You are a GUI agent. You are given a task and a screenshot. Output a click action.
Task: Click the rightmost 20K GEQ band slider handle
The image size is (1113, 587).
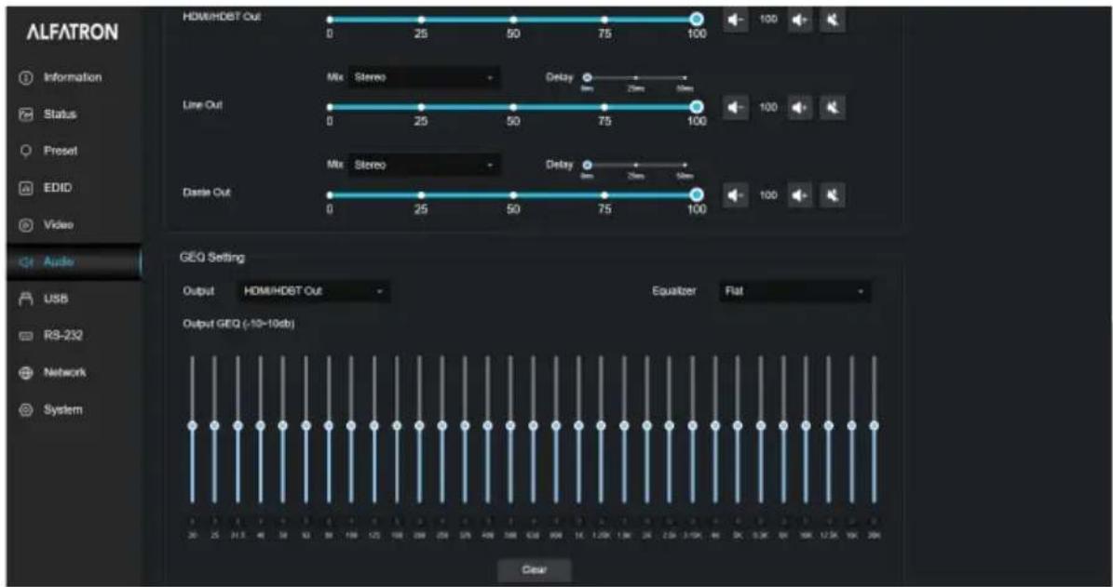point(874,425)
